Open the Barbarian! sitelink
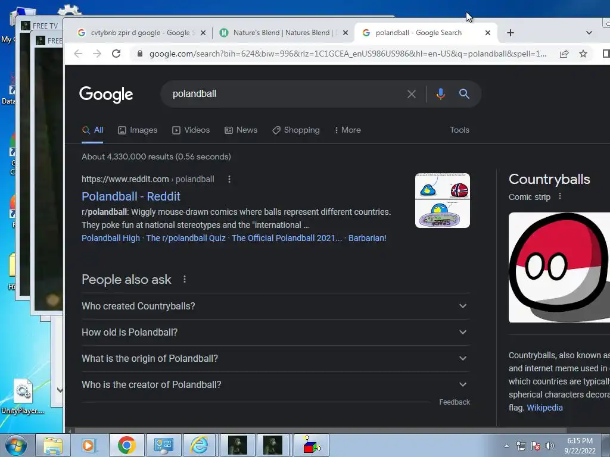This screenshot has height=457, width=610. pos(367,238)
